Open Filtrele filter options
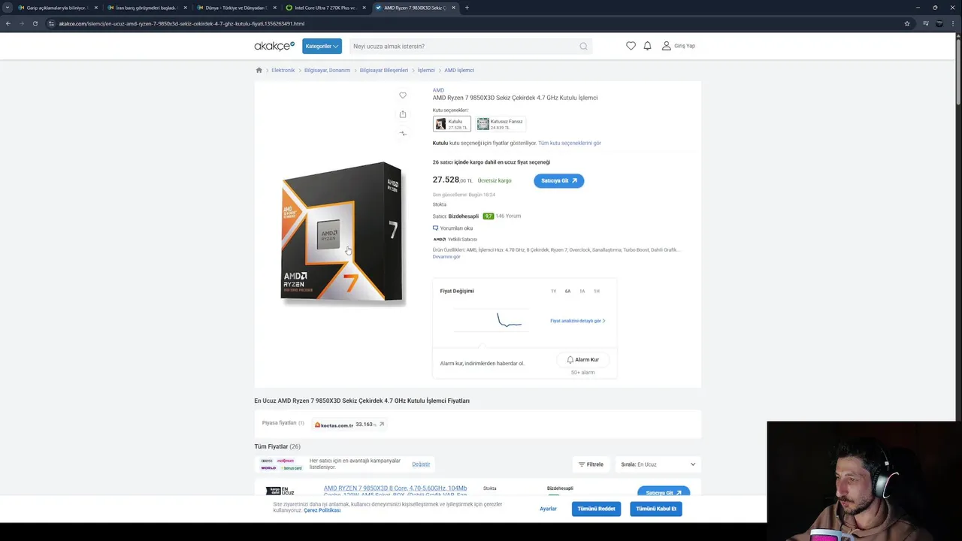 point(591,464)
